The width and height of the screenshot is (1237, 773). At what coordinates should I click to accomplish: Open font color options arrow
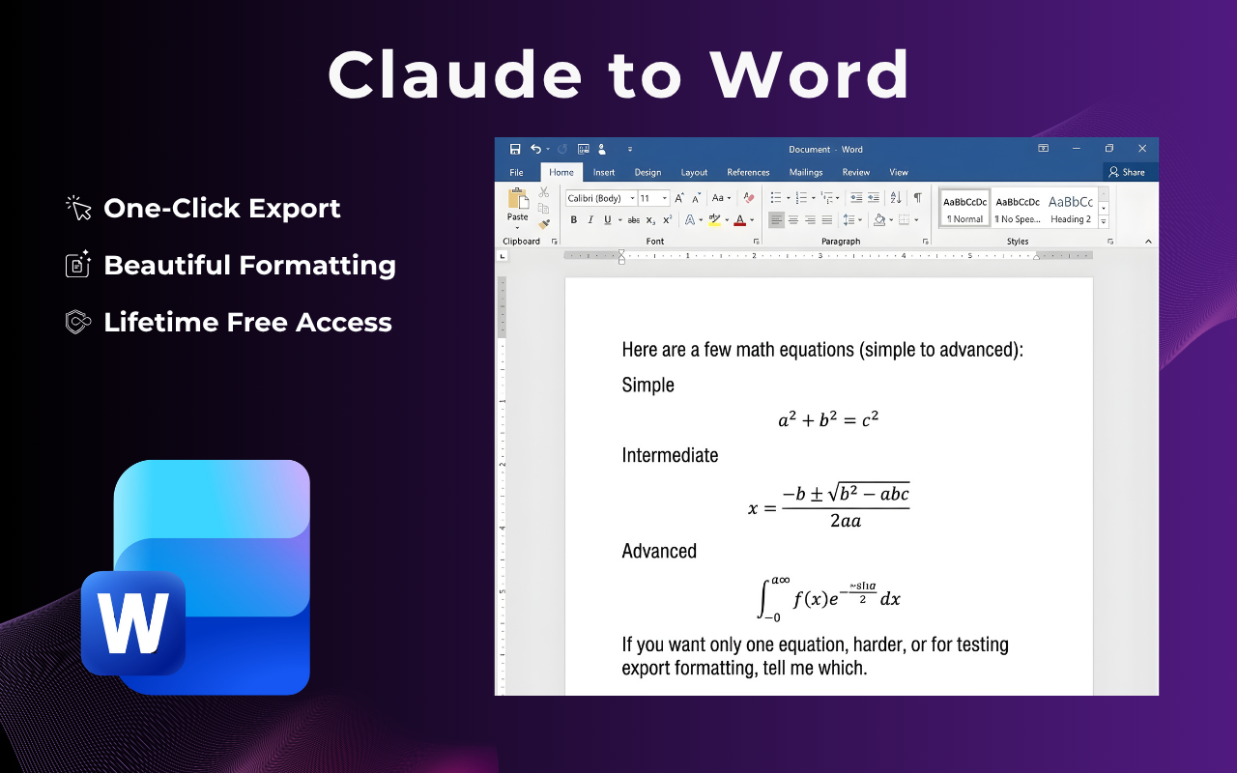tap(752, 220)
